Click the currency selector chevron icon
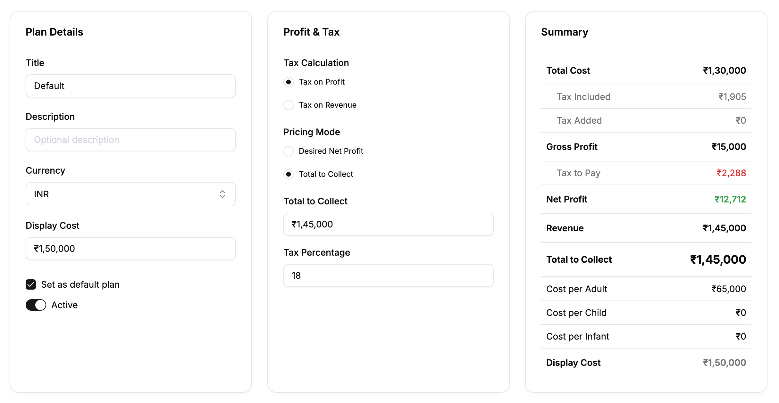Viewport: 779px width, 403px height. pyautogui.click(x=222, y=194)
